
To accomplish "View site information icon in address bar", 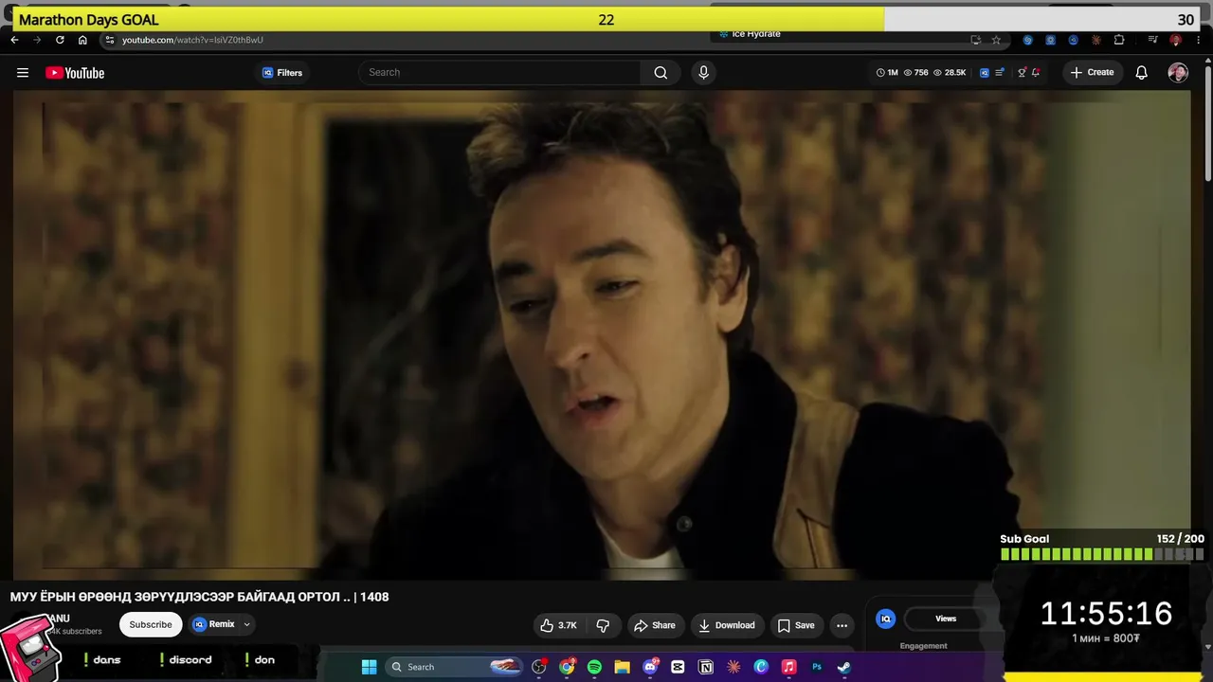I will [110, 40].
